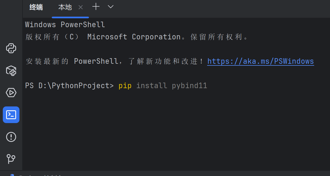330x176 pixels.
Task: Select the Run tool window icon
Action: tap(11, 93)
